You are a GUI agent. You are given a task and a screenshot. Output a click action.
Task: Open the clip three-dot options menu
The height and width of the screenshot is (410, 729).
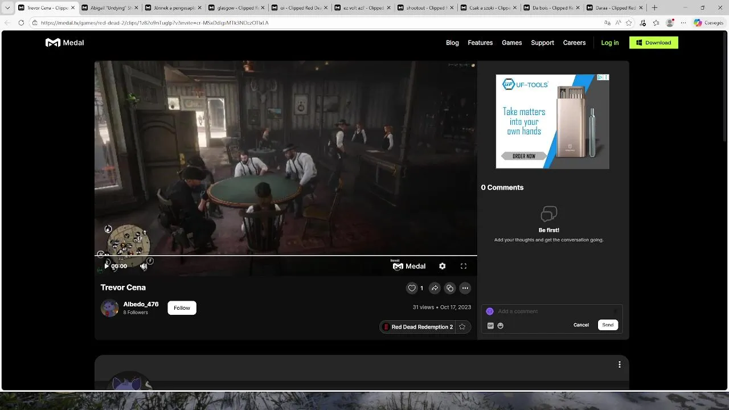(x=465, y=288)
